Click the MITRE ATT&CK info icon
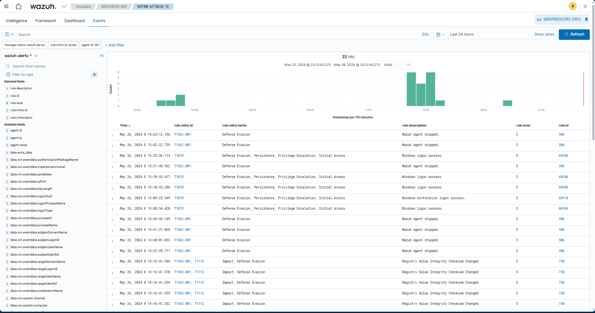The width and height of the screenshot is (595, 313). 167,7
